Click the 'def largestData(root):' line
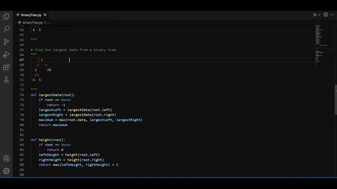Viewport: 337px width, 189px height. coord(53,94)
